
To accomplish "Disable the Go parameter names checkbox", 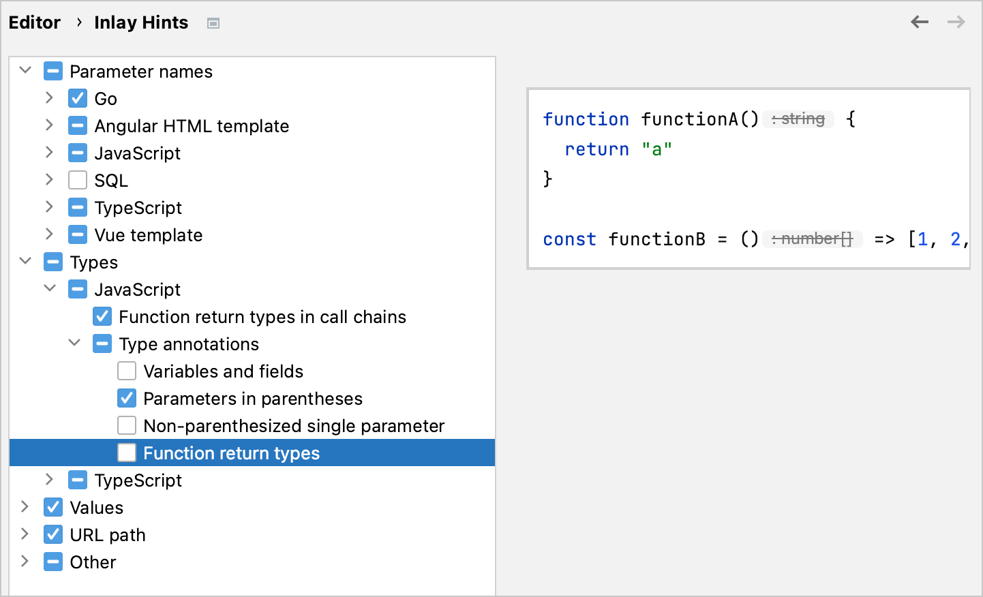I will coord(77,98).
